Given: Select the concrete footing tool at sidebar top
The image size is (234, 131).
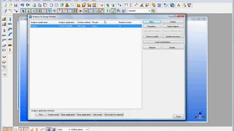Looking at the screenshot, I should 4,19.
